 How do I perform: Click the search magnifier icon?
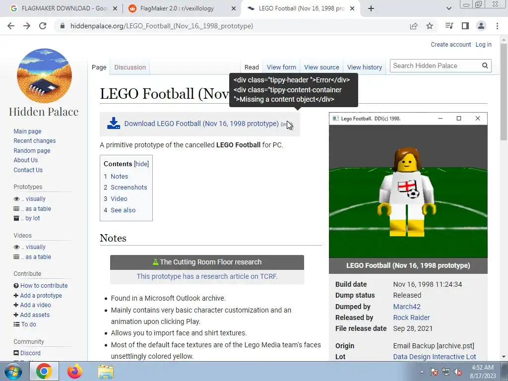(x=485, y=66)
